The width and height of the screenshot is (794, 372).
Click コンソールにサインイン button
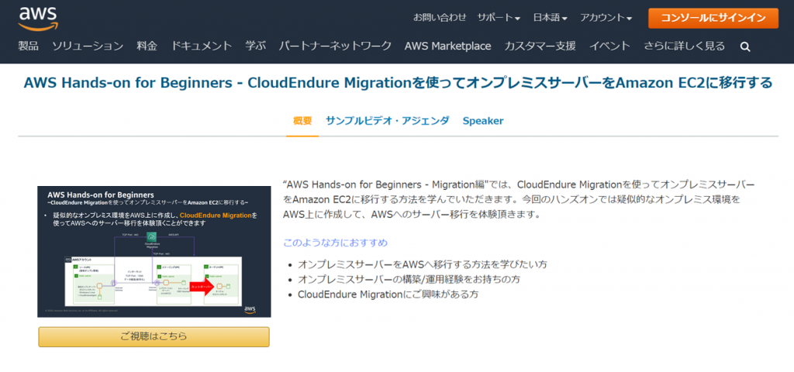pos(713,18)
